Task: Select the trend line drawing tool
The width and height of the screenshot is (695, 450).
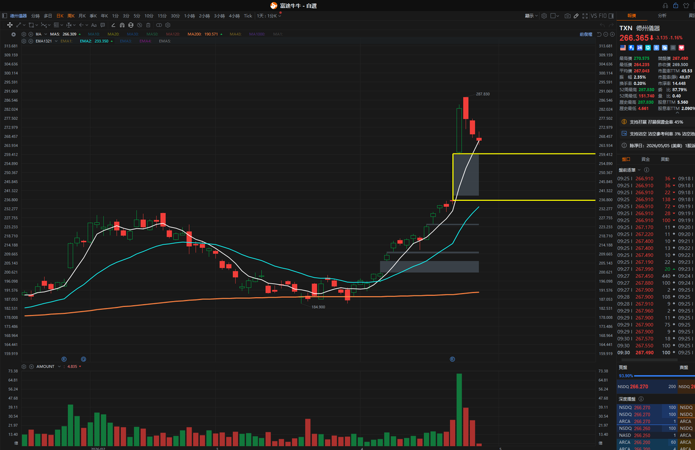Action: [x=18, y=25]
